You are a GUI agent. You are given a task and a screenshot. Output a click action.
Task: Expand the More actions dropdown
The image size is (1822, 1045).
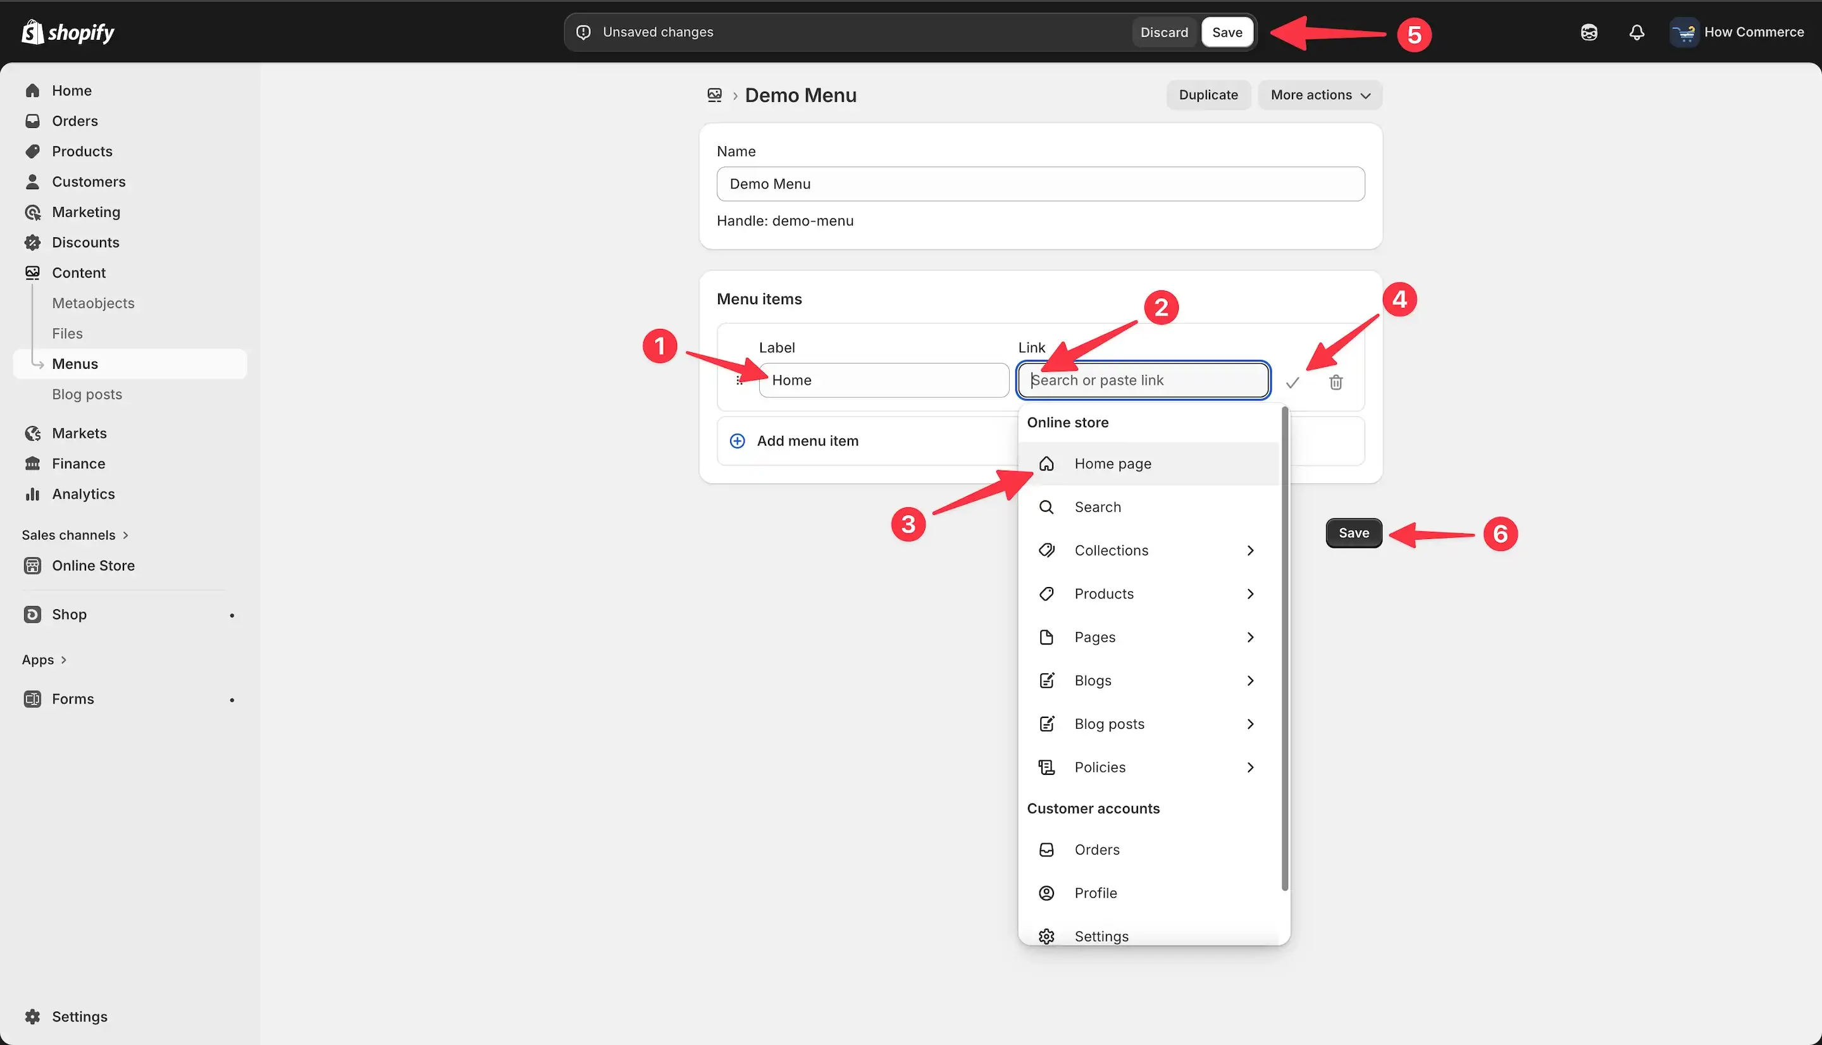(x=1320, y=95)
